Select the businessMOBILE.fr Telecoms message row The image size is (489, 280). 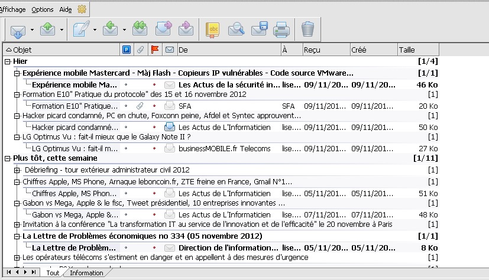tap(213, 148)
